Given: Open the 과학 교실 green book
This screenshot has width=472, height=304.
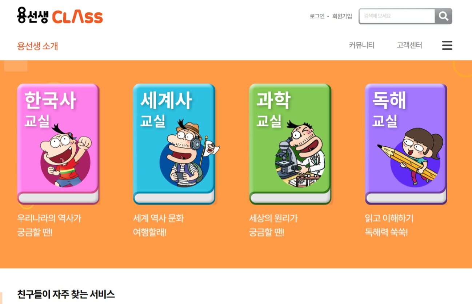Looking at the screenshot, I should (290, 144).
